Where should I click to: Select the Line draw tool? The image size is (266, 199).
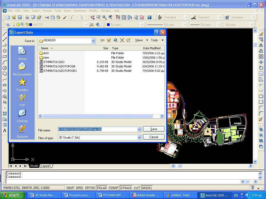coord(5,34)
